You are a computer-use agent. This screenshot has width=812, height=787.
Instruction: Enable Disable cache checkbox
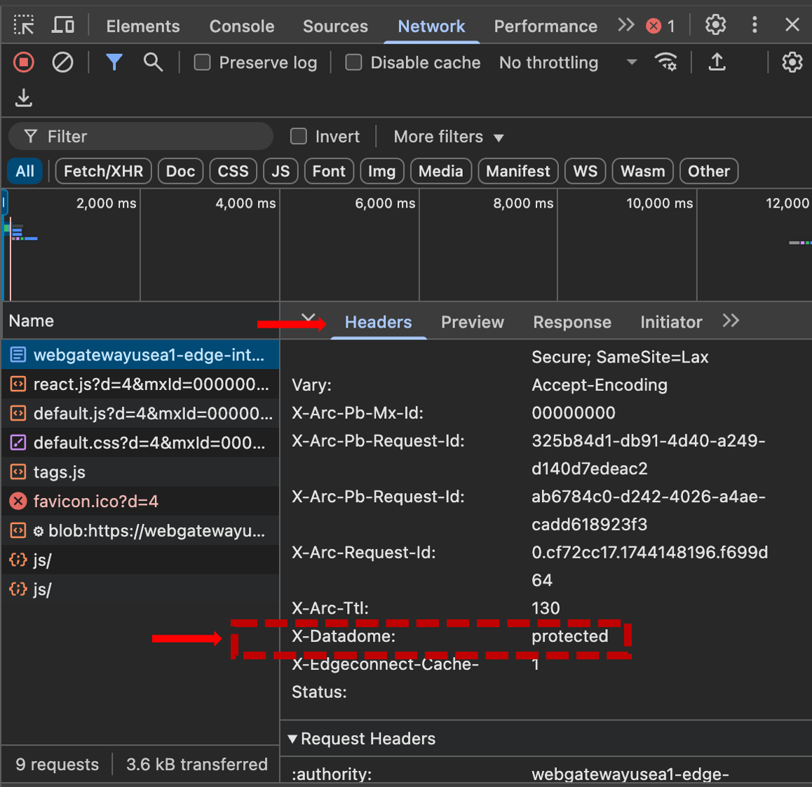353,62
